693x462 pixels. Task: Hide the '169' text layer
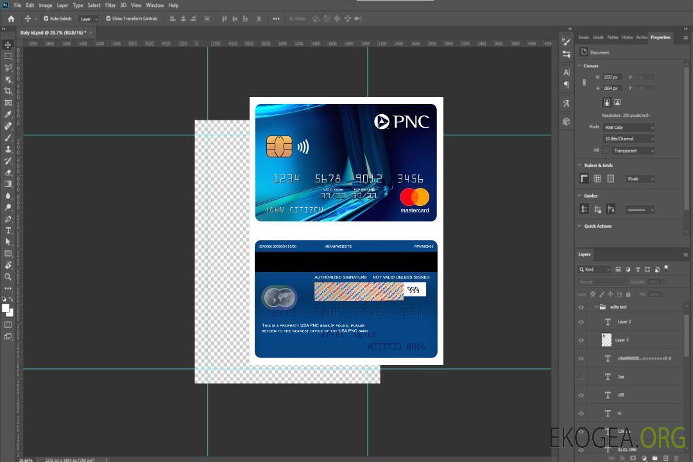coord(581,395)
